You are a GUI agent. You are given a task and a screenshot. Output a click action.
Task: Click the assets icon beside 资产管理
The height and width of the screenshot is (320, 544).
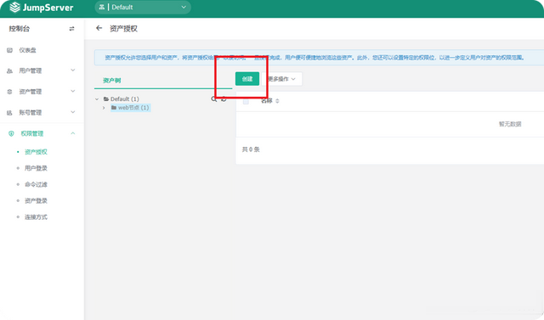click(x=9, y=92)
